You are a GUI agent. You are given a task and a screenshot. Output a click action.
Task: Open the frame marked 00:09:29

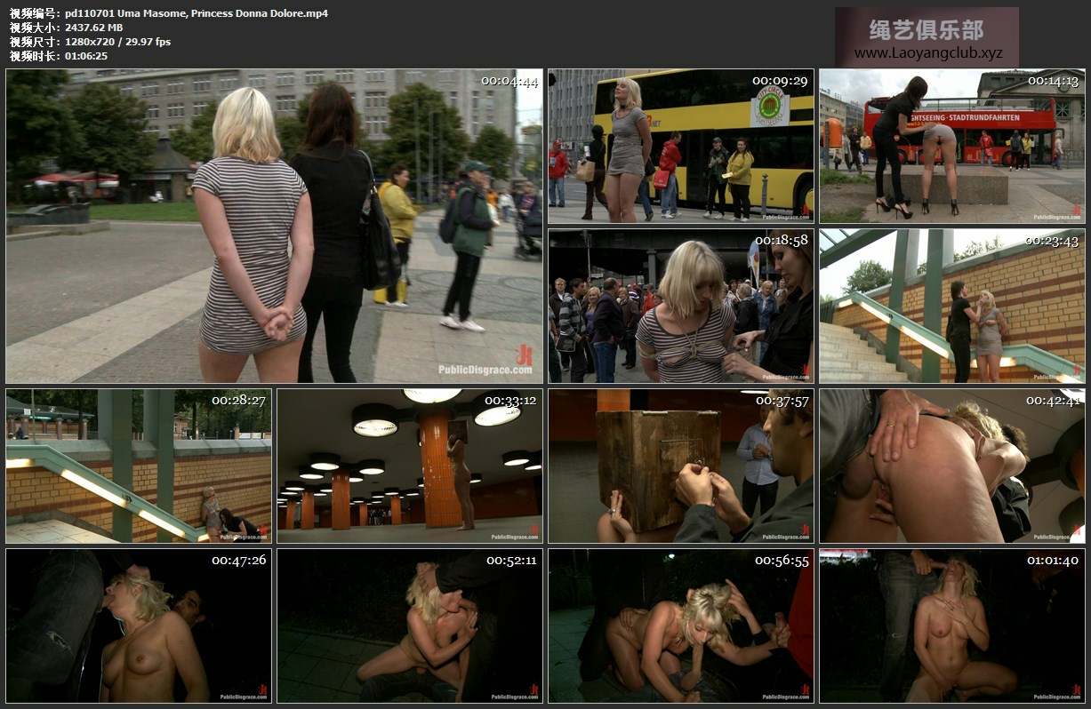(x=680, y=146)
